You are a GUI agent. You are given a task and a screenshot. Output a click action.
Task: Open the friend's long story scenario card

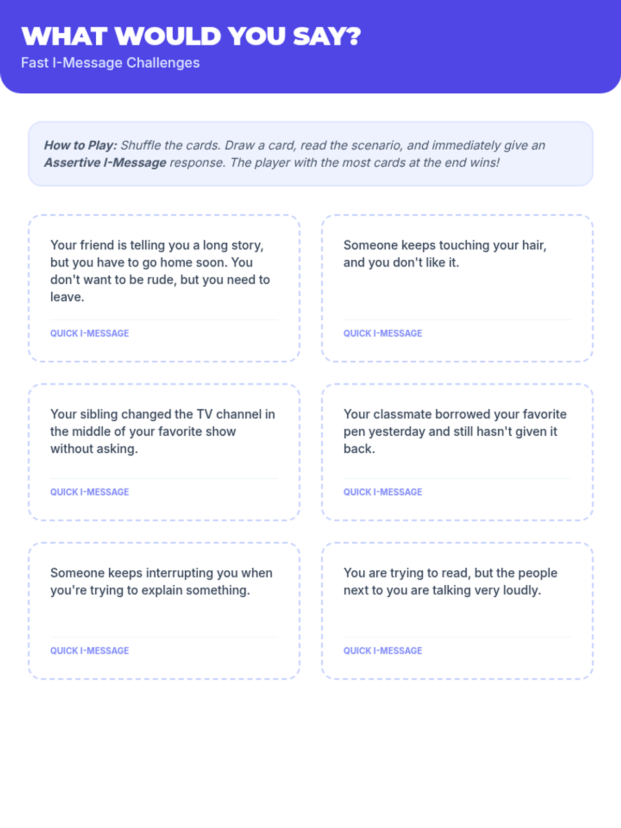coord(164,288)
